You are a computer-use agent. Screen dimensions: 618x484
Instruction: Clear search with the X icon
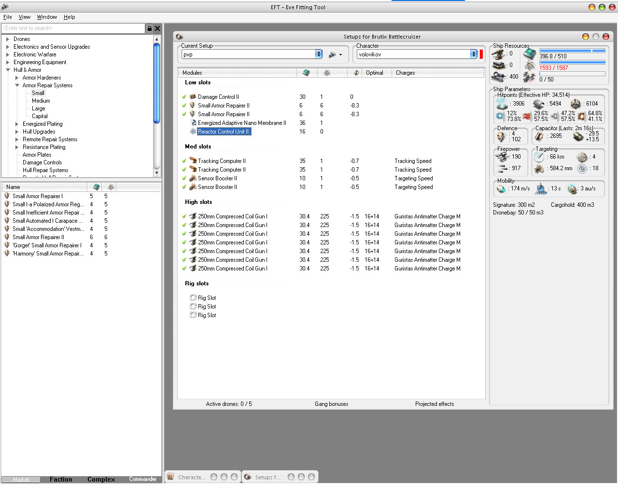[x=157, y=28]
